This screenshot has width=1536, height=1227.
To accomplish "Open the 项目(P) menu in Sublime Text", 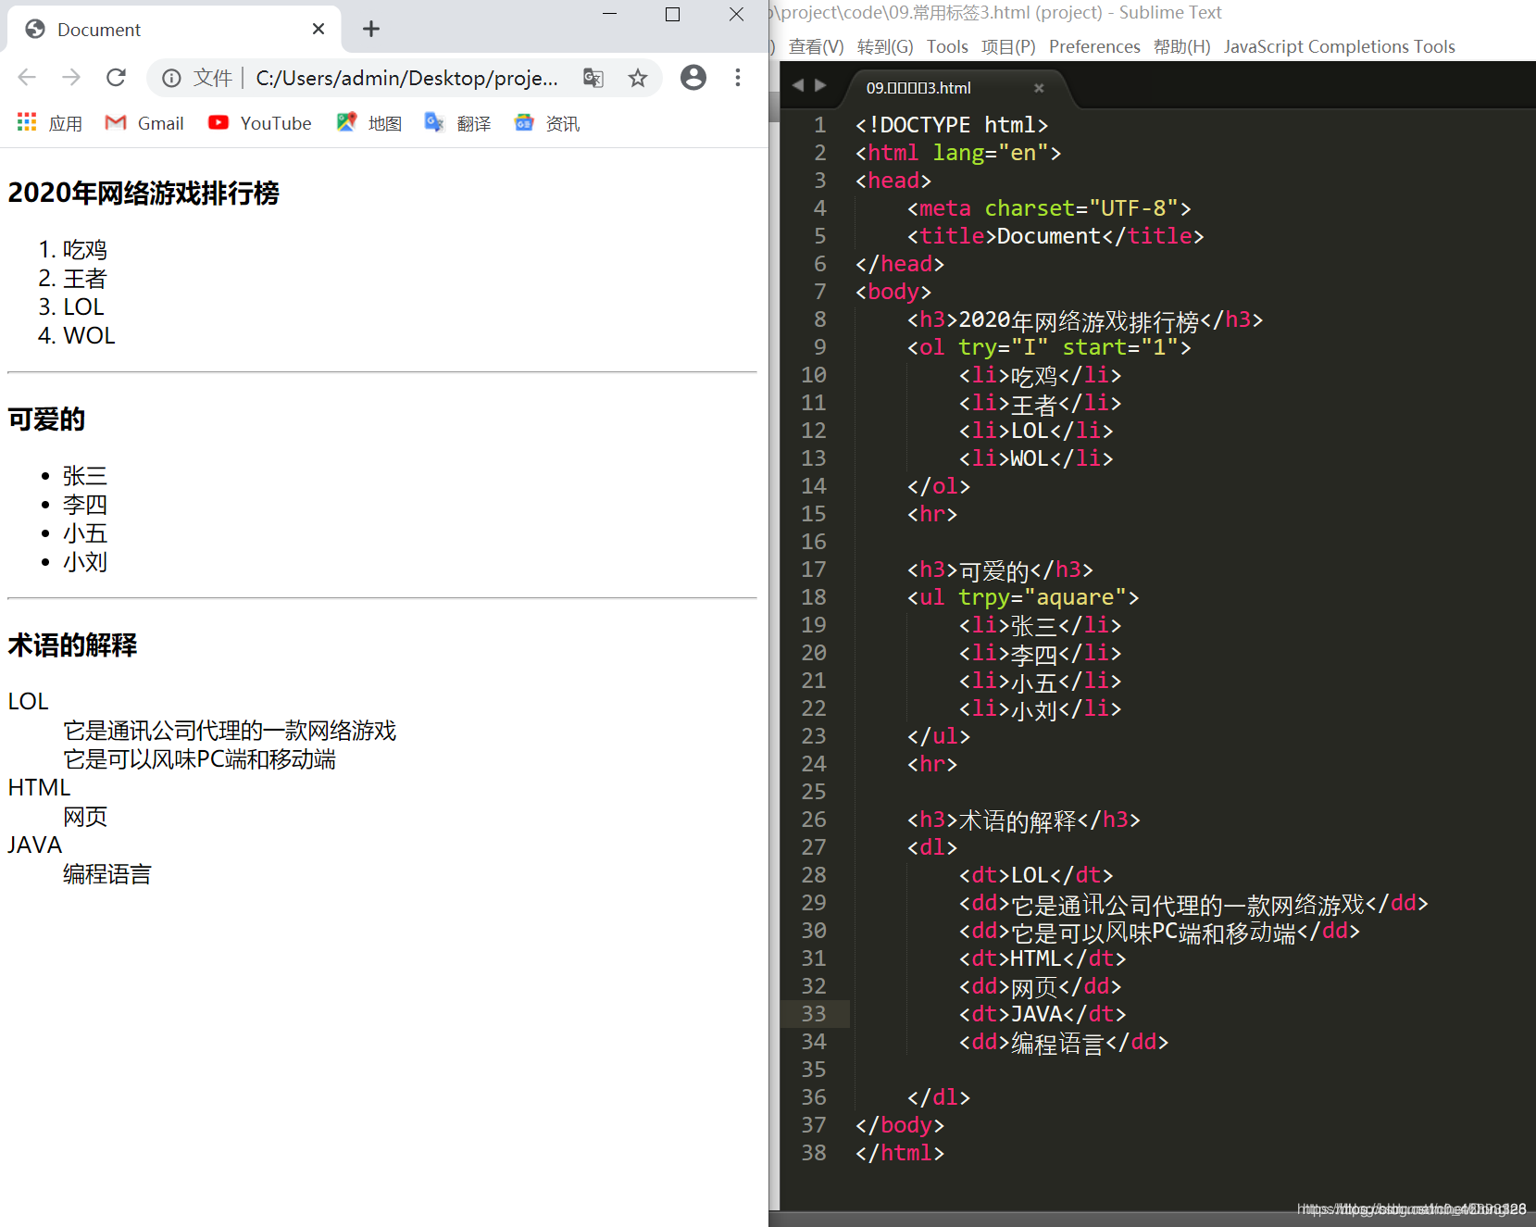I will (x=1008, y=46).
